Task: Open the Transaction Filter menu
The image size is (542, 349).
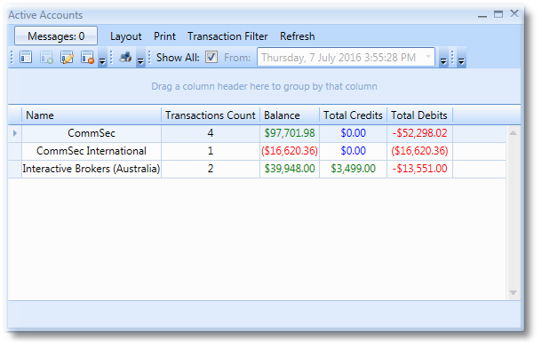Action: (x=227, y=36)
